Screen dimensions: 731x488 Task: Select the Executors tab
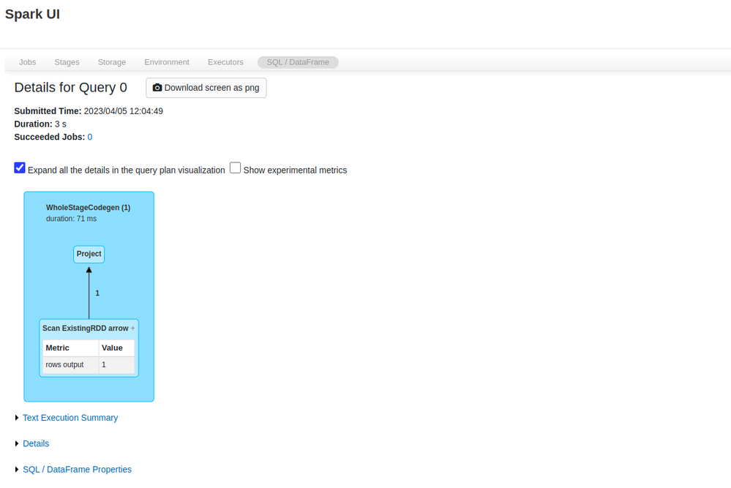pyautogui.click(x=225, y=62)
